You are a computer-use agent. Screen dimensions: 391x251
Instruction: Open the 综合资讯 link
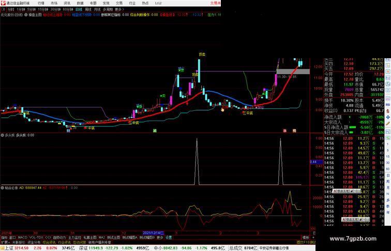coord(49,242)
